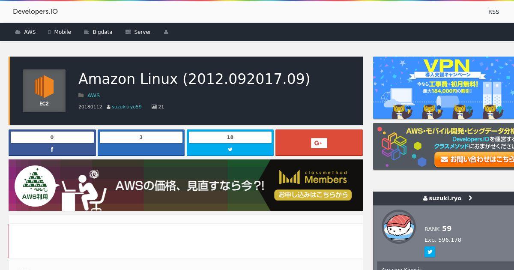Share the article on Google Plus

pyautogui.click(x=319, y=143)
